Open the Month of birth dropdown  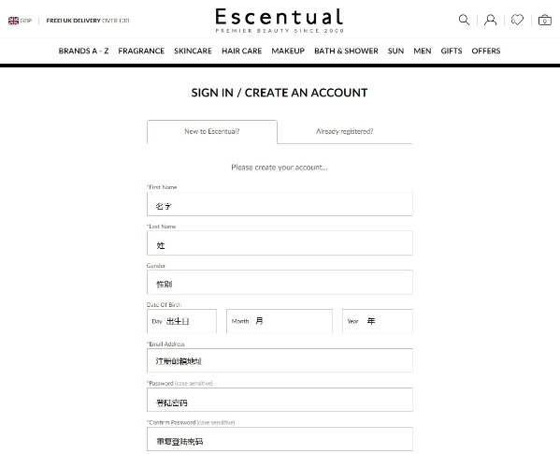tap(280, 321)
